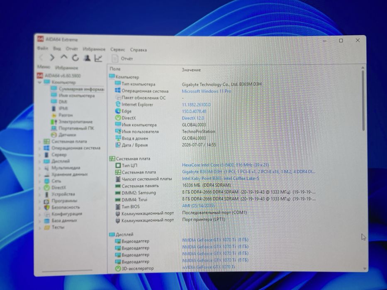Switch to the Избранное sidebar tab

coord(67,68)
